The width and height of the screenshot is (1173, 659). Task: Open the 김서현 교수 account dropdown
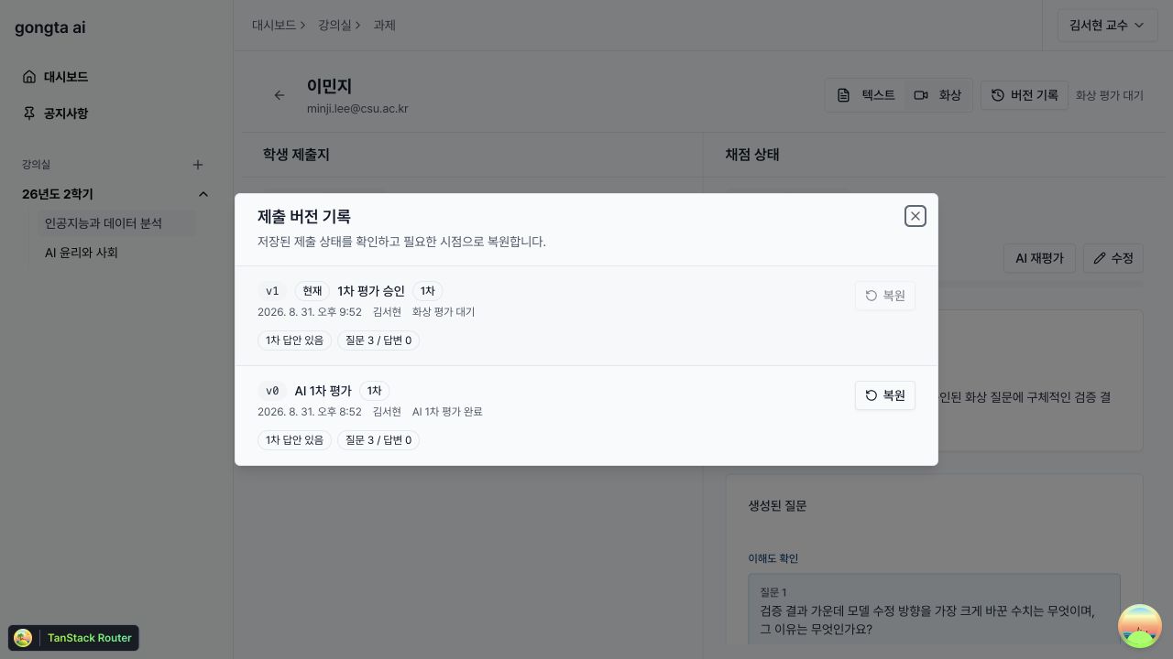click(1107, 26)
